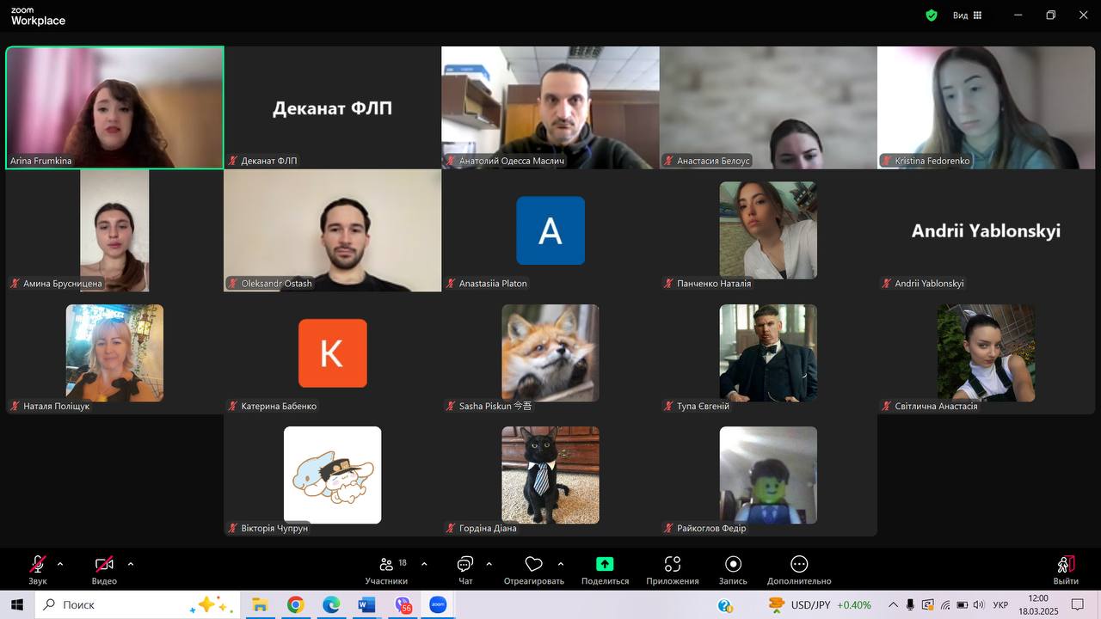Select Oleksandr Ostash video tile
The image size is (1101, 619).
332,230
